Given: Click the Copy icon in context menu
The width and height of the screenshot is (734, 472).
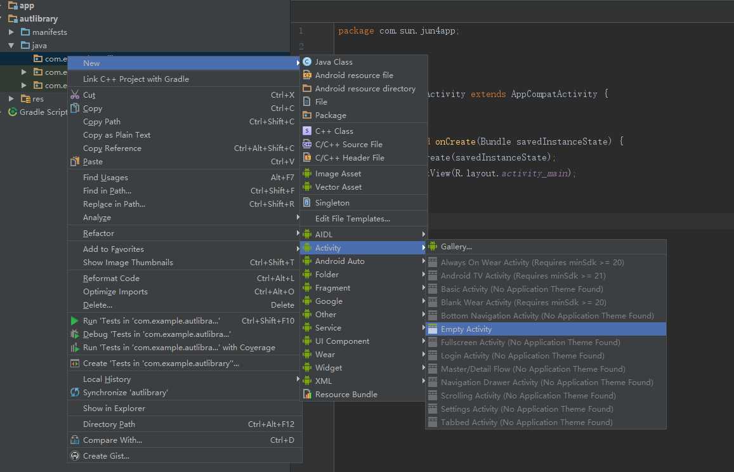Looking at the screenshot, I should click(75, 108).
